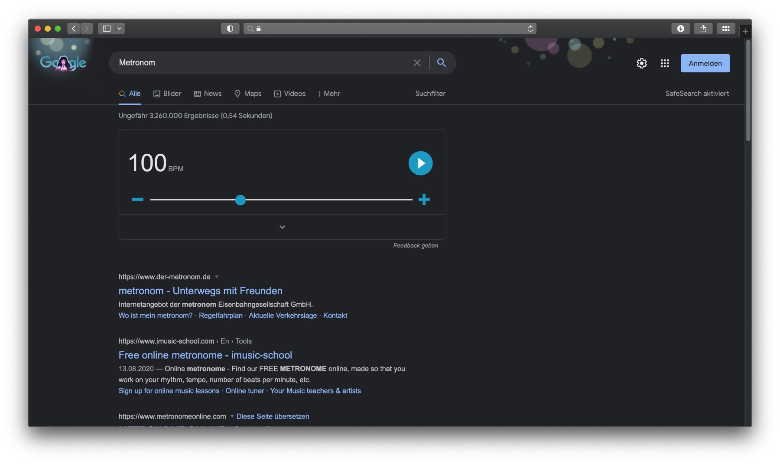Screen dimensions: 780x464
Task: Clear the search field with X icon
Action: (417, 63)
